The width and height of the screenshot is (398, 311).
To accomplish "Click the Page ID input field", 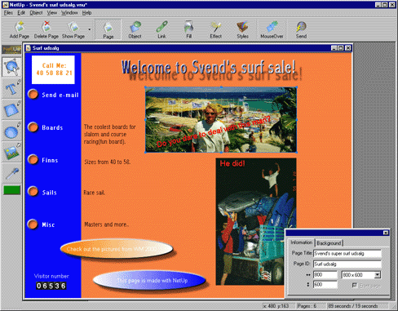I will (x=347, y=264).
